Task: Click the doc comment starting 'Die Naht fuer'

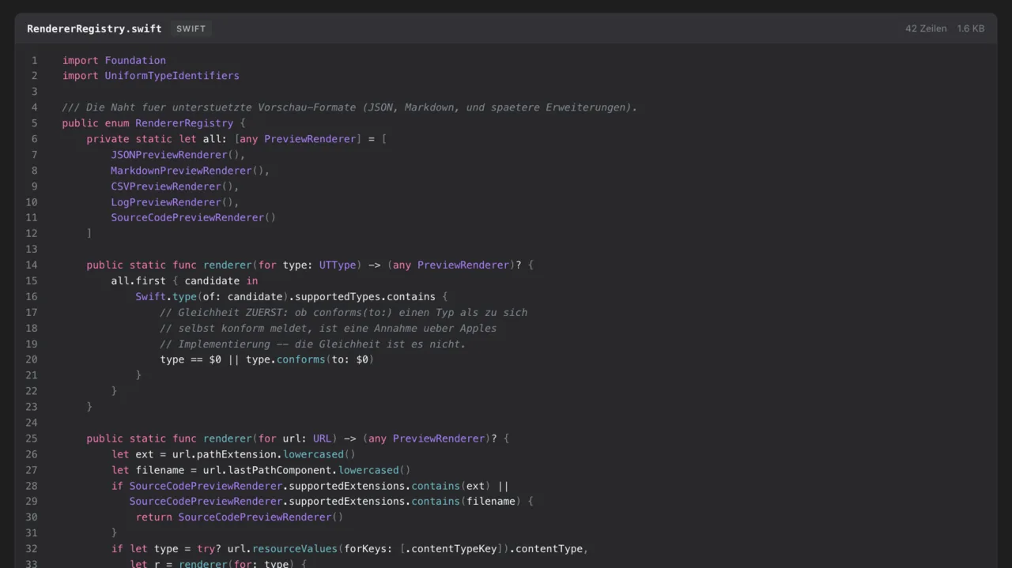Action: [x=349, y=107]
